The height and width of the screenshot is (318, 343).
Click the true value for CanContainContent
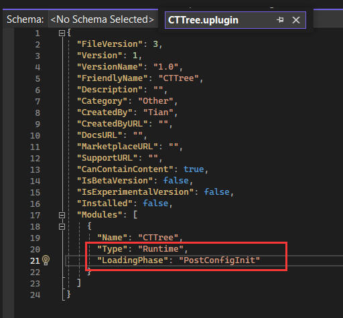click(194, 169)
